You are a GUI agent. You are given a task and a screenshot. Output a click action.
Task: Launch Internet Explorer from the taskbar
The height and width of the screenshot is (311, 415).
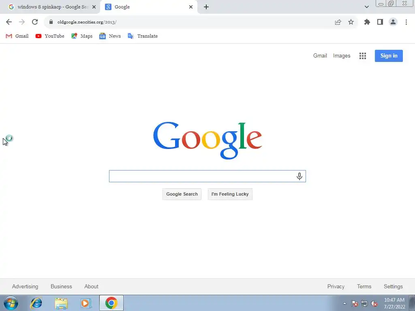(36, 303)
